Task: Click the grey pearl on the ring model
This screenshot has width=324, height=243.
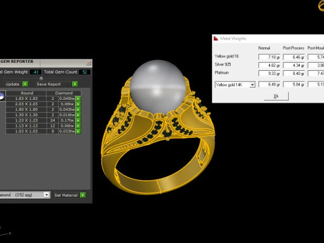Action: 158,86
